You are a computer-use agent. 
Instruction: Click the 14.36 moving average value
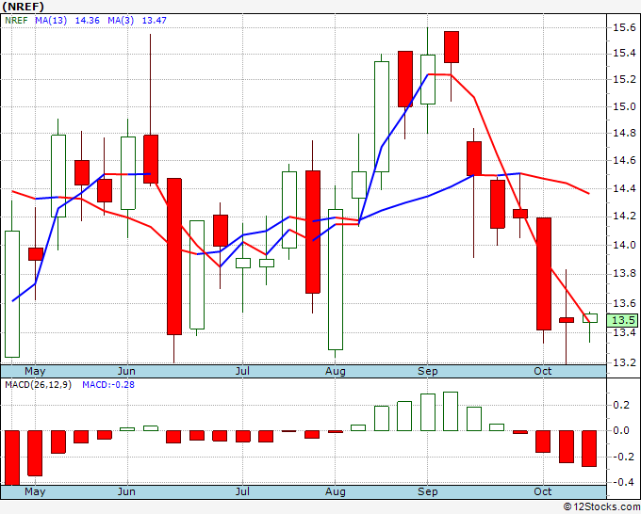pos(87,21)
